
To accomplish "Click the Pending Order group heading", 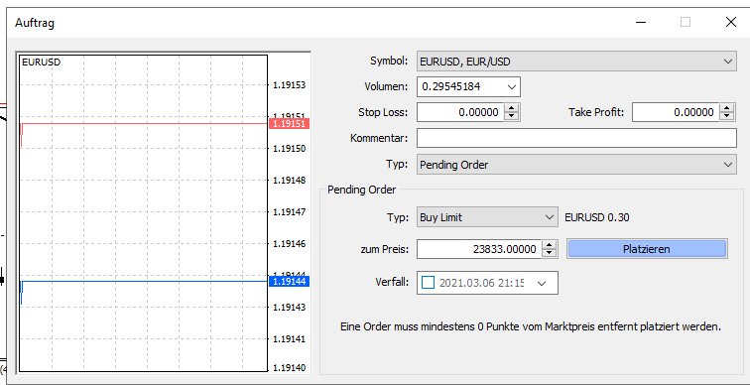I will point(361,190).
